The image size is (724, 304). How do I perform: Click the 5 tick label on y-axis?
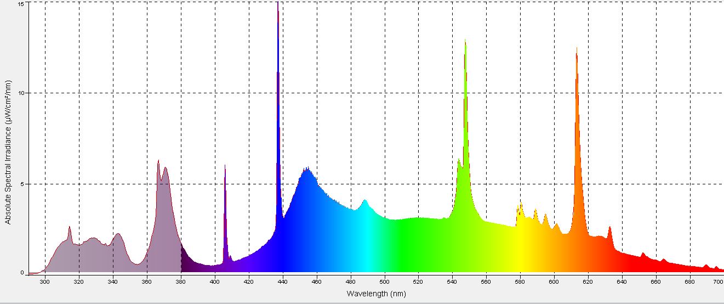click(22, 184)
